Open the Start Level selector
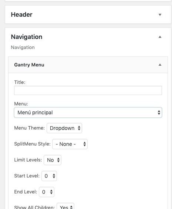The image size is (172, 209). tap(49, 176)
